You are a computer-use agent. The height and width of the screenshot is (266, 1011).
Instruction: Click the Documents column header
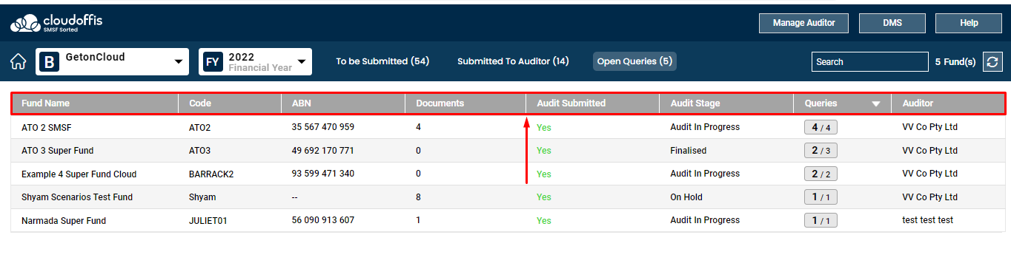pyautogui.click(x=440, y=103)
